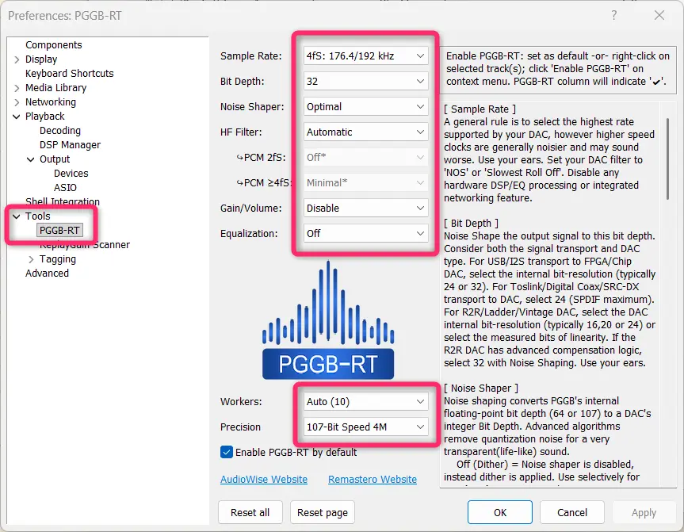Collapse the Playback tree node
This screenshot has height=532, width=684.
coord(17,117)
